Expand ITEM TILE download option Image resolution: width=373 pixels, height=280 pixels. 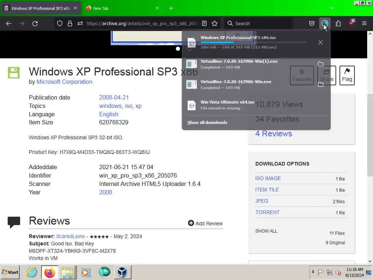pyautogui.click(x=267, y=190)
